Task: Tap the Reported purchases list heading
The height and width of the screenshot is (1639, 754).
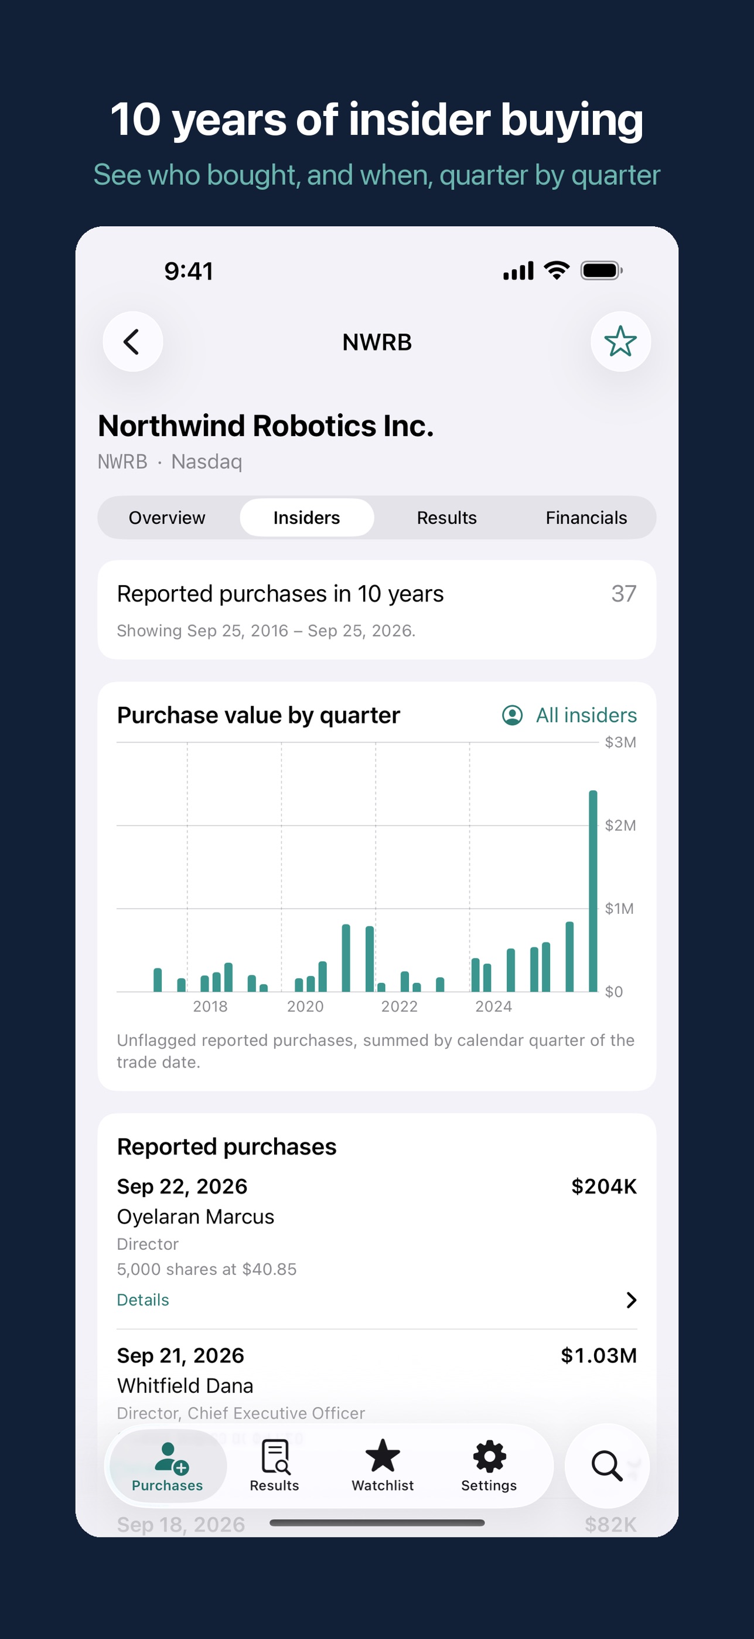Action: pos(227,1147)
